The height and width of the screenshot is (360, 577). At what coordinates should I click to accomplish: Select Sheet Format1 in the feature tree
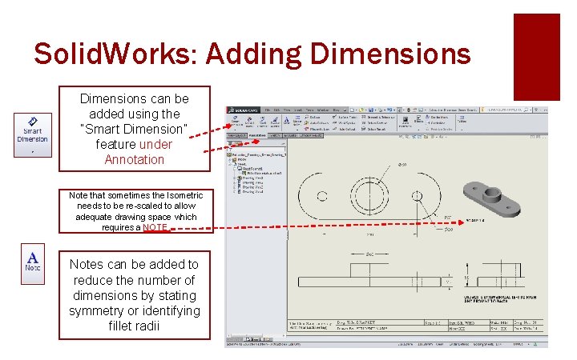click(x=250, y=169)
